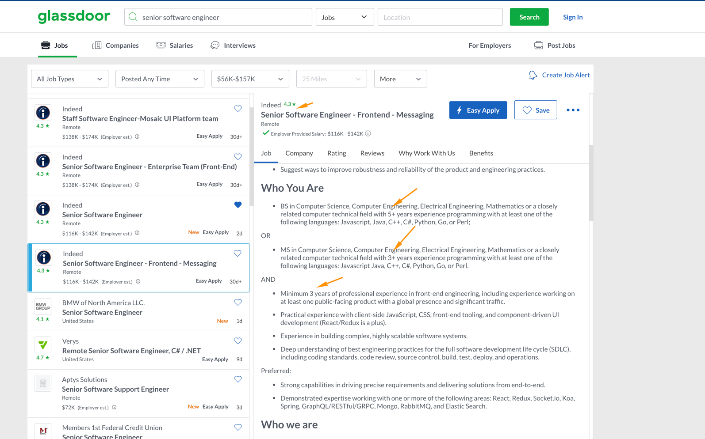Open the Companies navigation item

click(115, 45)
